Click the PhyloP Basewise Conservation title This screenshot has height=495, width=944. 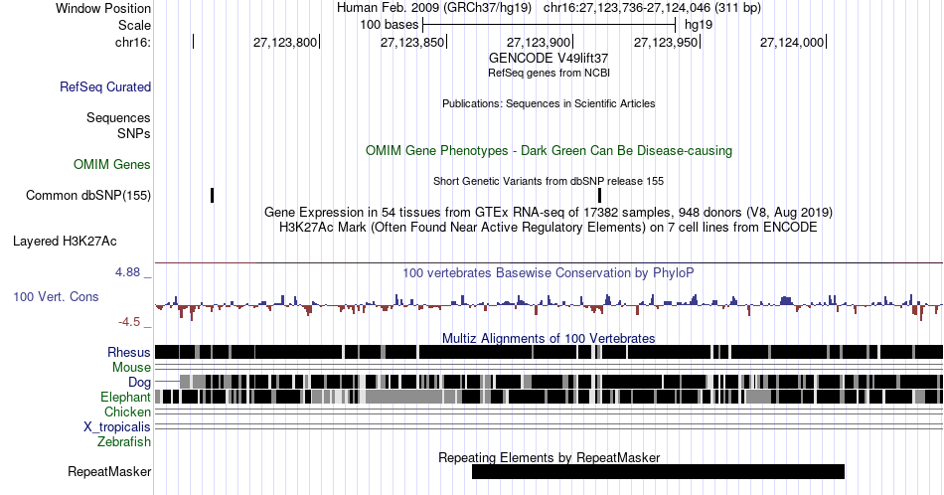pyautogui.click(x=549, y=272)
